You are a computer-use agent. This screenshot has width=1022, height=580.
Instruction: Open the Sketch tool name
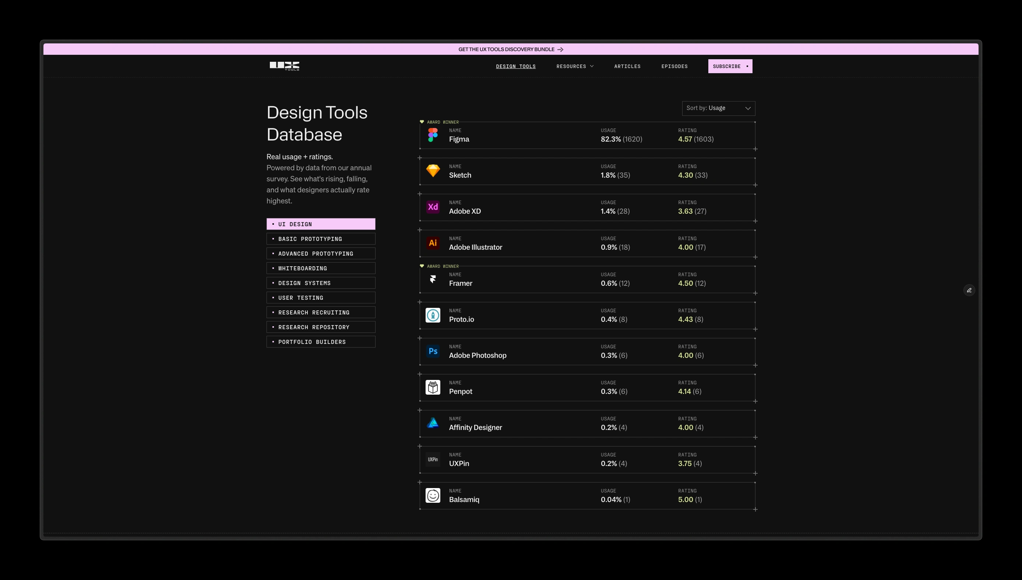point(460,175)
